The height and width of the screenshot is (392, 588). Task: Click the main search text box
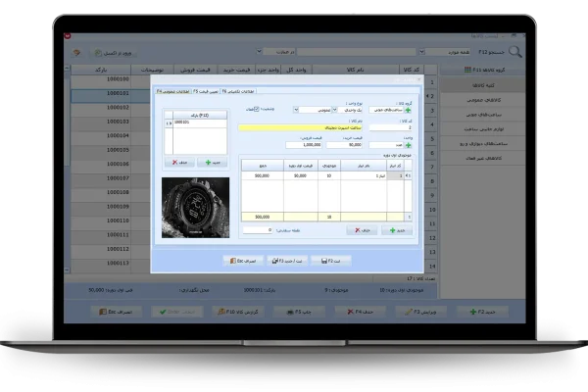tap(357, 52)
